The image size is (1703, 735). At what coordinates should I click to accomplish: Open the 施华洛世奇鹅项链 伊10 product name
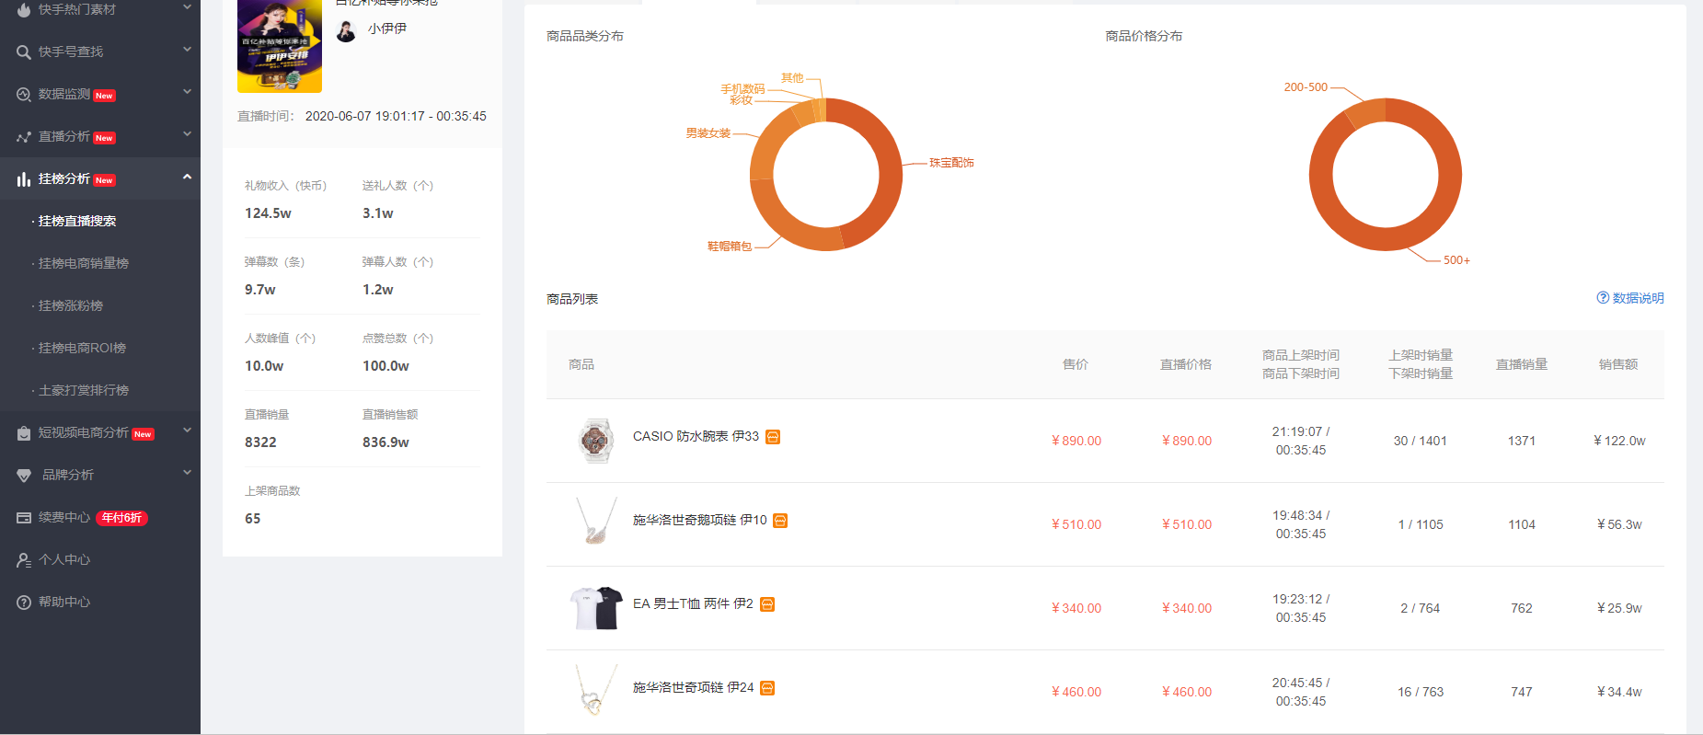(x=699, y=520)
